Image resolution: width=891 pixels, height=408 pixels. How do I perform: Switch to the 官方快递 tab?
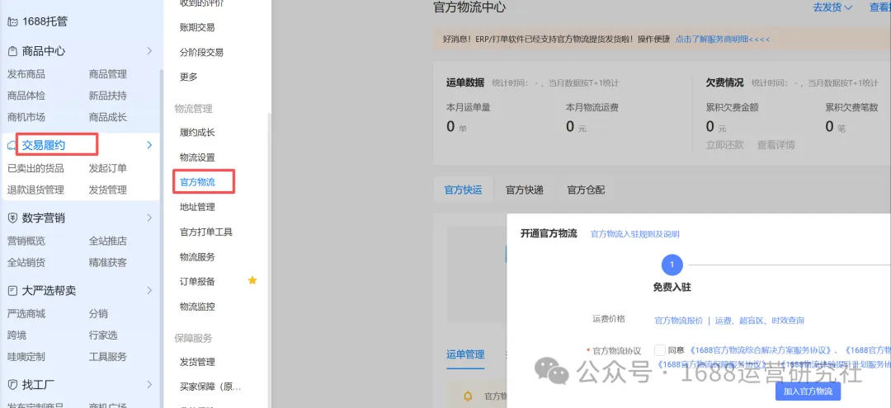(x=525, y=190)
